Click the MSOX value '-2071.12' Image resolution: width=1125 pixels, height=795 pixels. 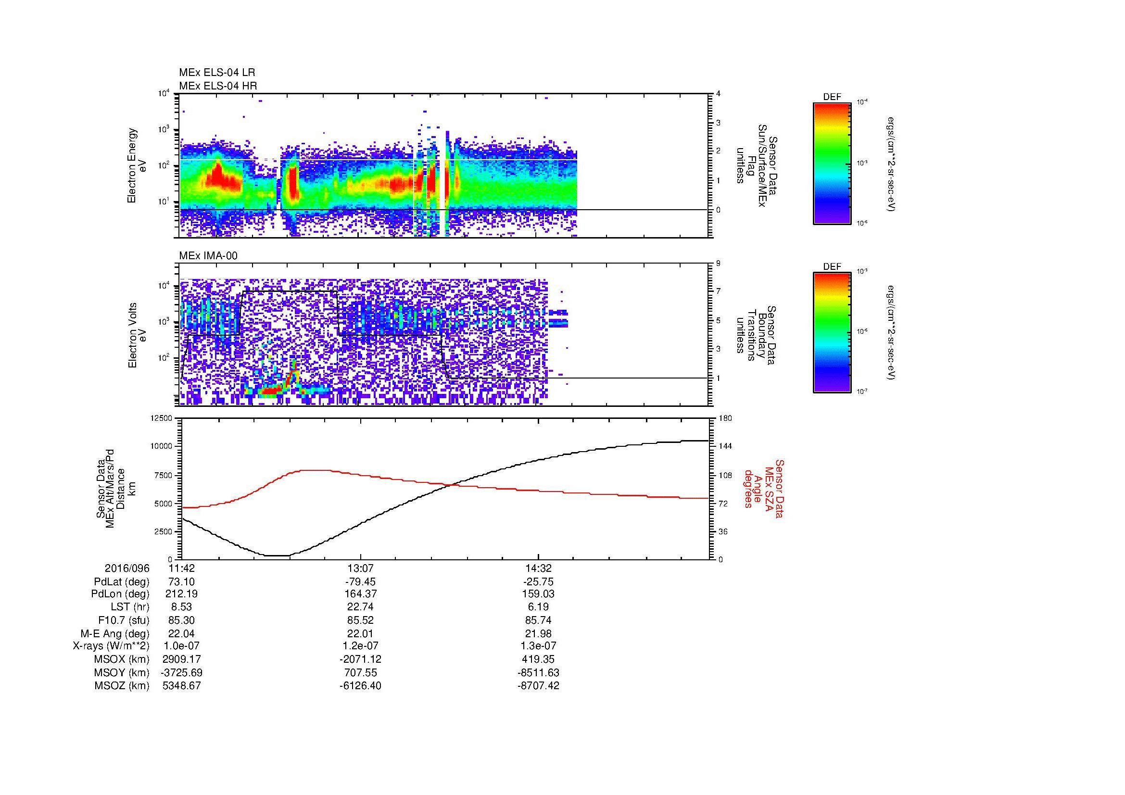360,659
